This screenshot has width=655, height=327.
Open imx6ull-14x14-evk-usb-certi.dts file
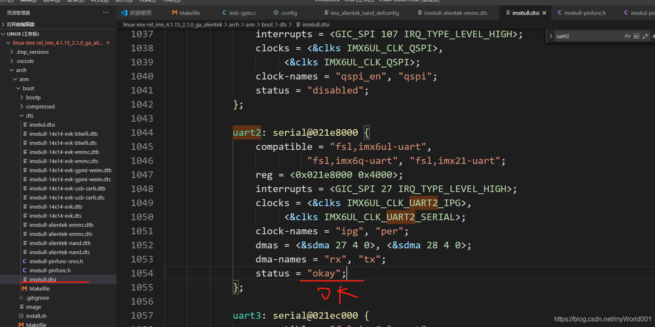[67, 197]
